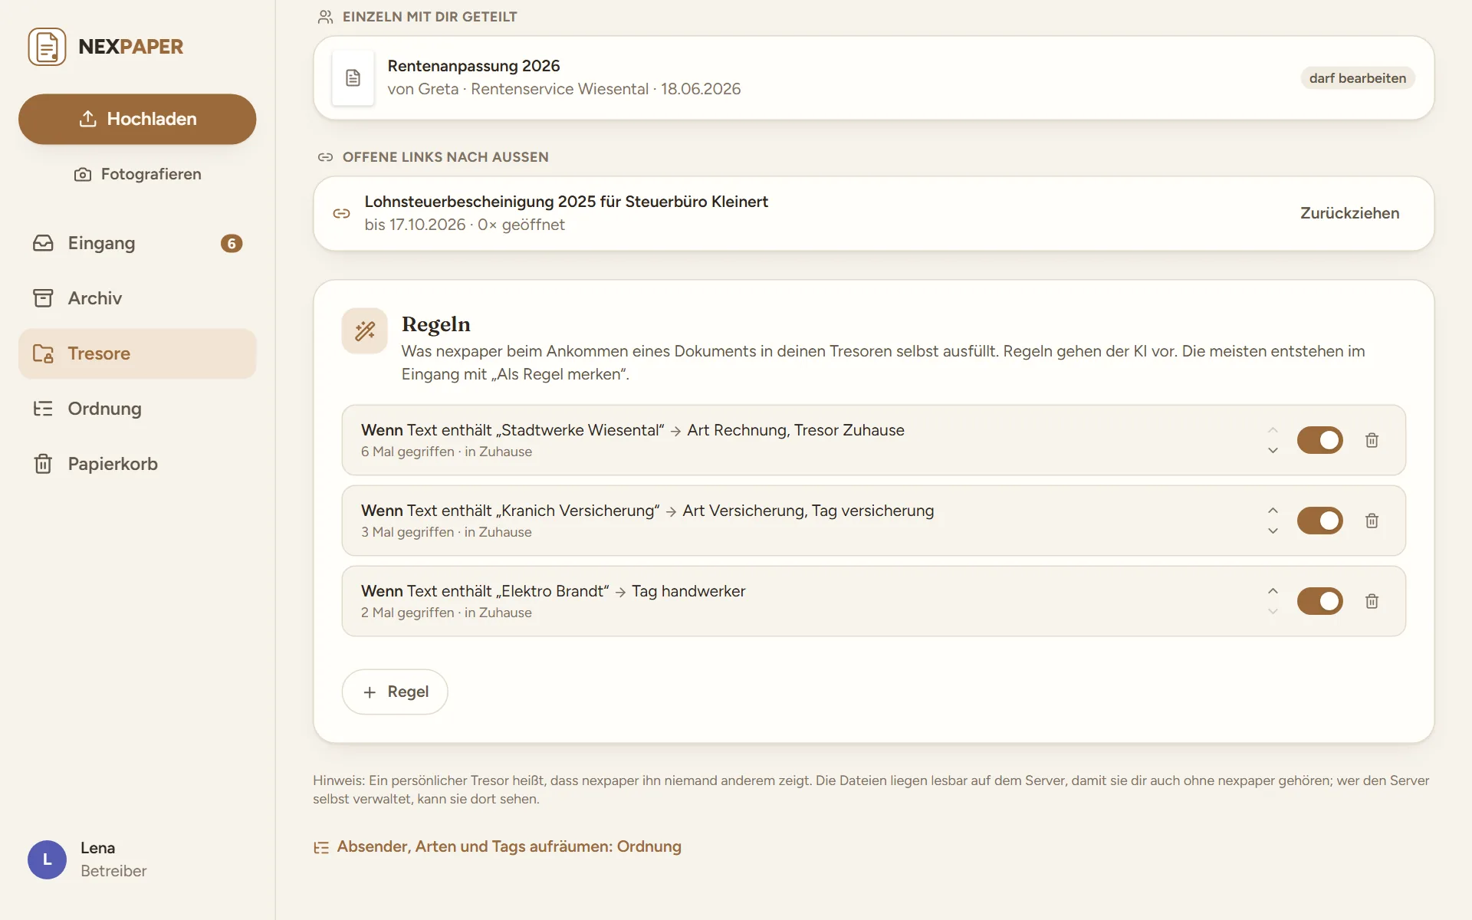Viewport: 1472px width, 920px height.
Task: Turn off the Elektro Brandt rule toggle
Action: tap(1319, 601)
